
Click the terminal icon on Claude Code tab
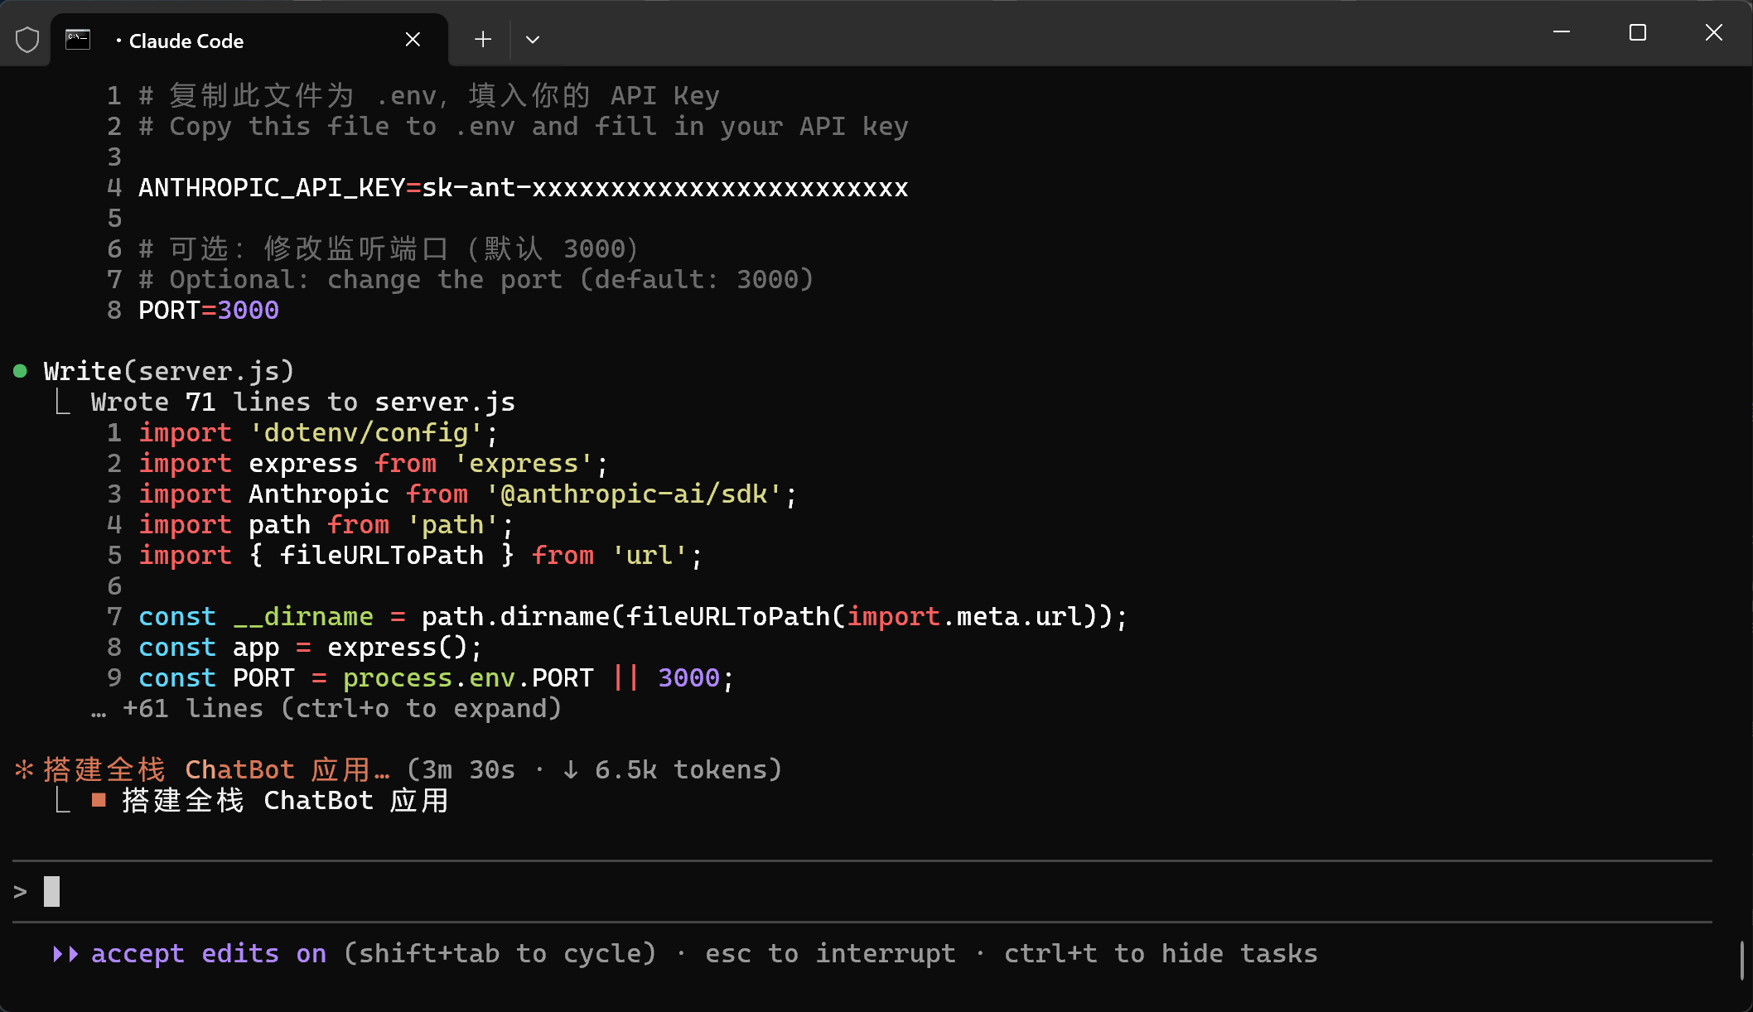(x=78, y=40)
